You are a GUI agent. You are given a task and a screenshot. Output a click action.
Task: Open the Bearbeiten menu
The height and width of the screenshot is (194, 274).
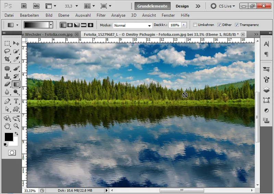click(29, 15)
